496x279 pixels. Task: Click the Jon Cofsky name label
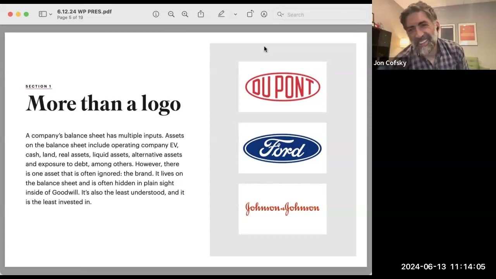click(390, 63)
